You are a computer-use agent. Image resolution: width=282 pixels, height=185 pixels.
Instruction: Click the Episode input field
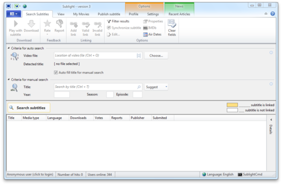point(137,94)
